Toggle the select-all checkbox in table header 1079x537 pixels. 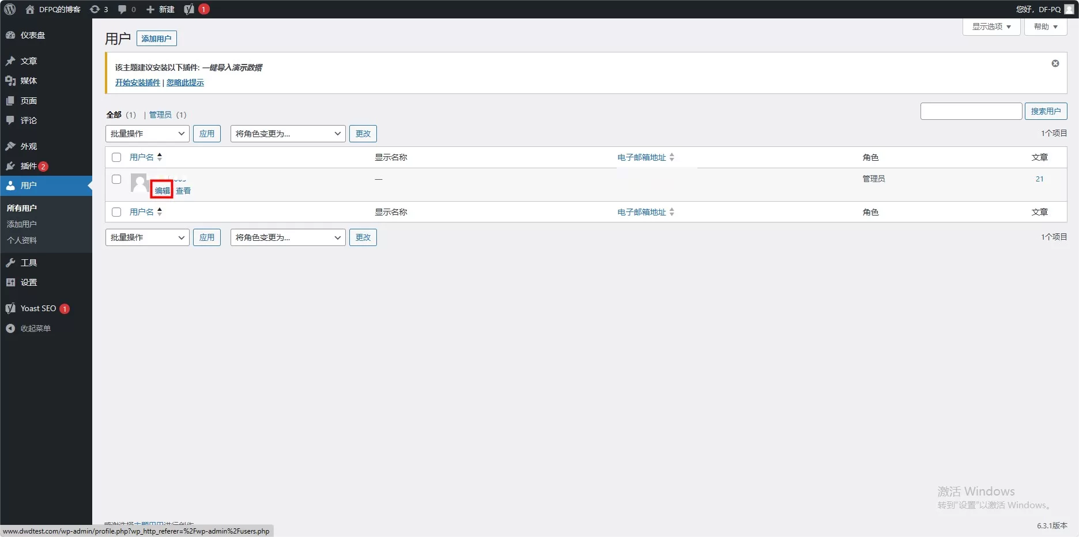[116, 157]
